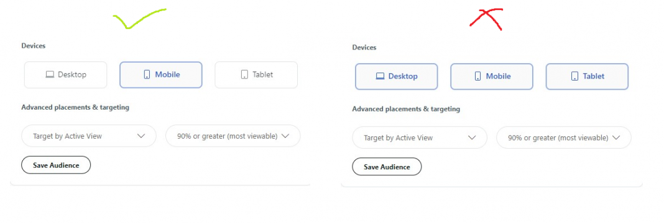
Task: Click left Advanced placements & targeting heading
Action: click(x=75, y=107)
